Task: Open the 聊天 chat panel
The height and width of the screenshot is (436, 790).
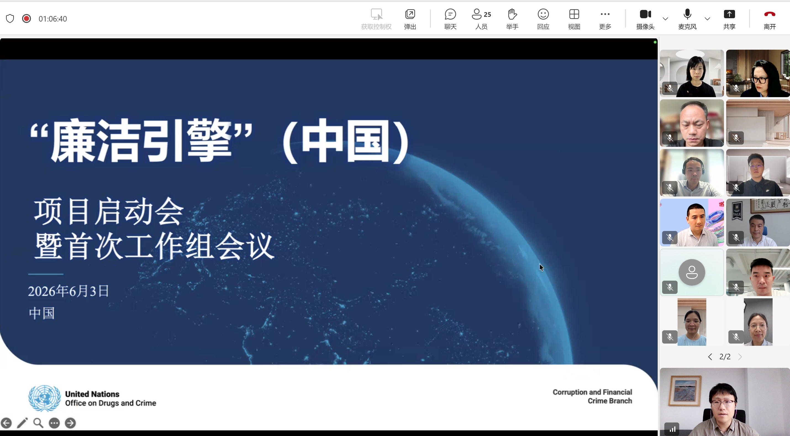Action: click(450, 19)
